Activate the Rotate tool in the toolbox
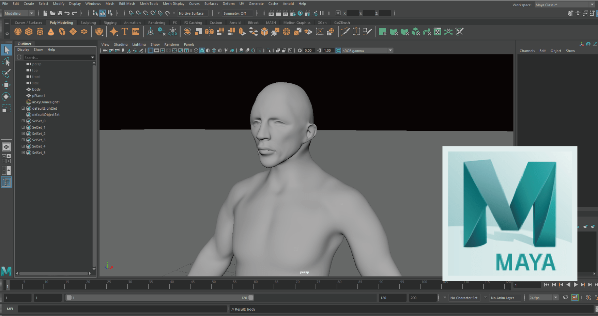Image resolution: width=598 pixels, height=316 pixels. 6,97
